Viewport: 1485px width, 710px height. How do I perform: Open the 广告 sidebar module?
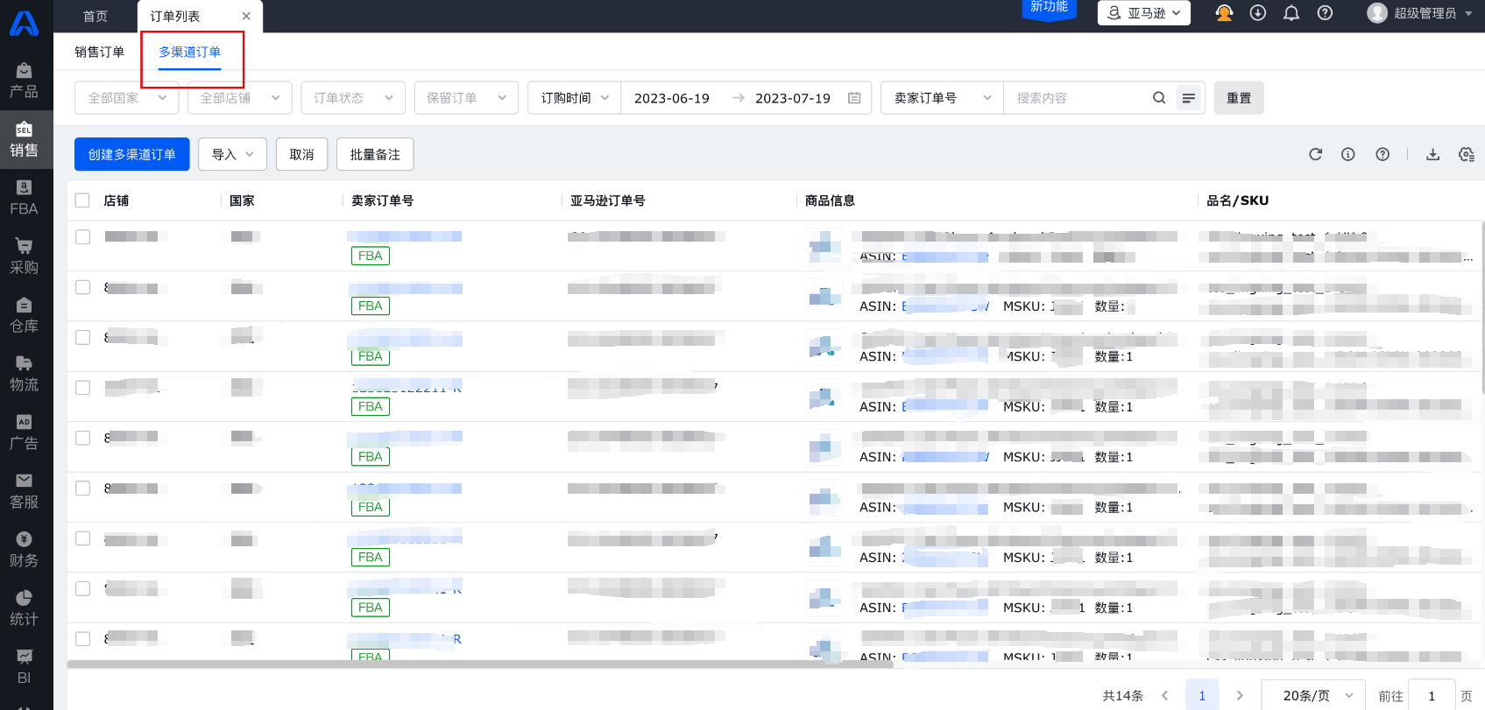[24, 432]
